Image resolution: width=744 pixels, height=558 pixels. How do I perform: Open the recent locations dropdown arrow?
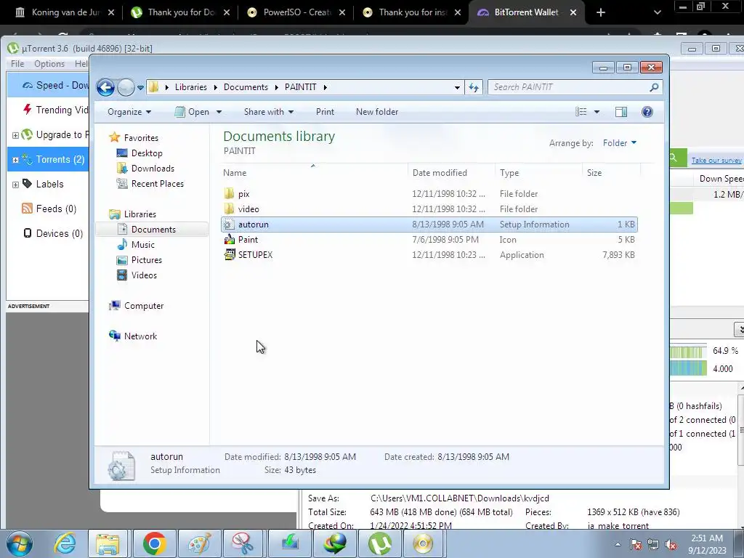(140, 88)
